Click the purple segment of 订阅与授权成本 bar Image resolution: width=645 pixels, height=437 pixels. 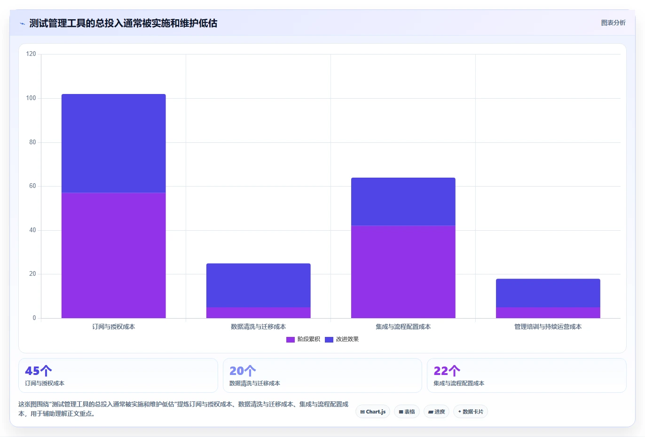tap(114, 255)
